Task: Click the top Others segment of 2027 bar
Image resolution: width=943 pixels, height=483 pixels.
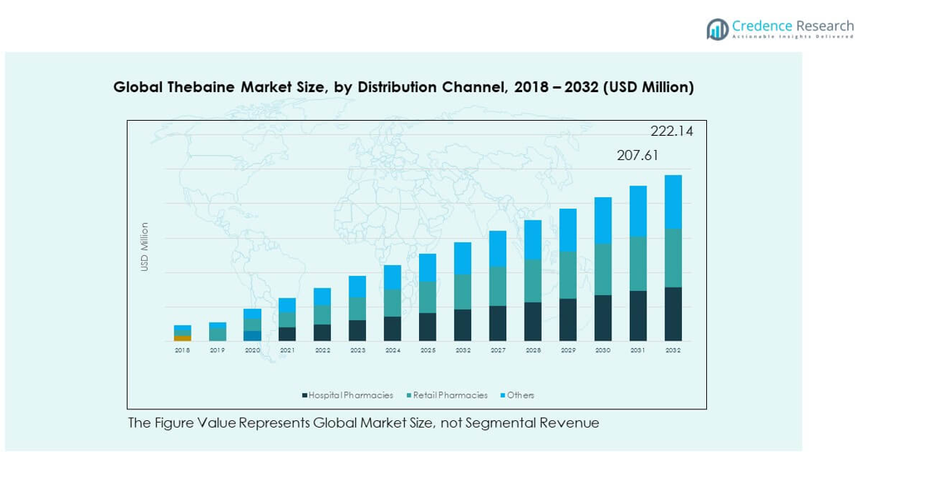Action: pyautogui.click(x=497, y=248)
